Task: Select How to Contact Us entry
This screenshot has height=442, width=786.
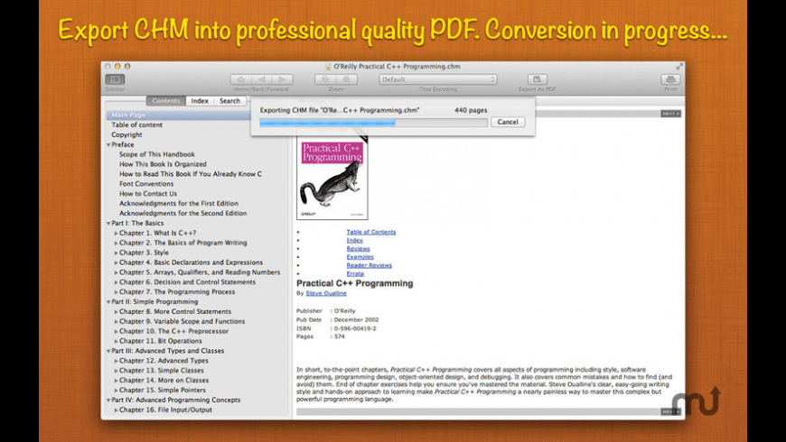Action: [x=148, y=194]
